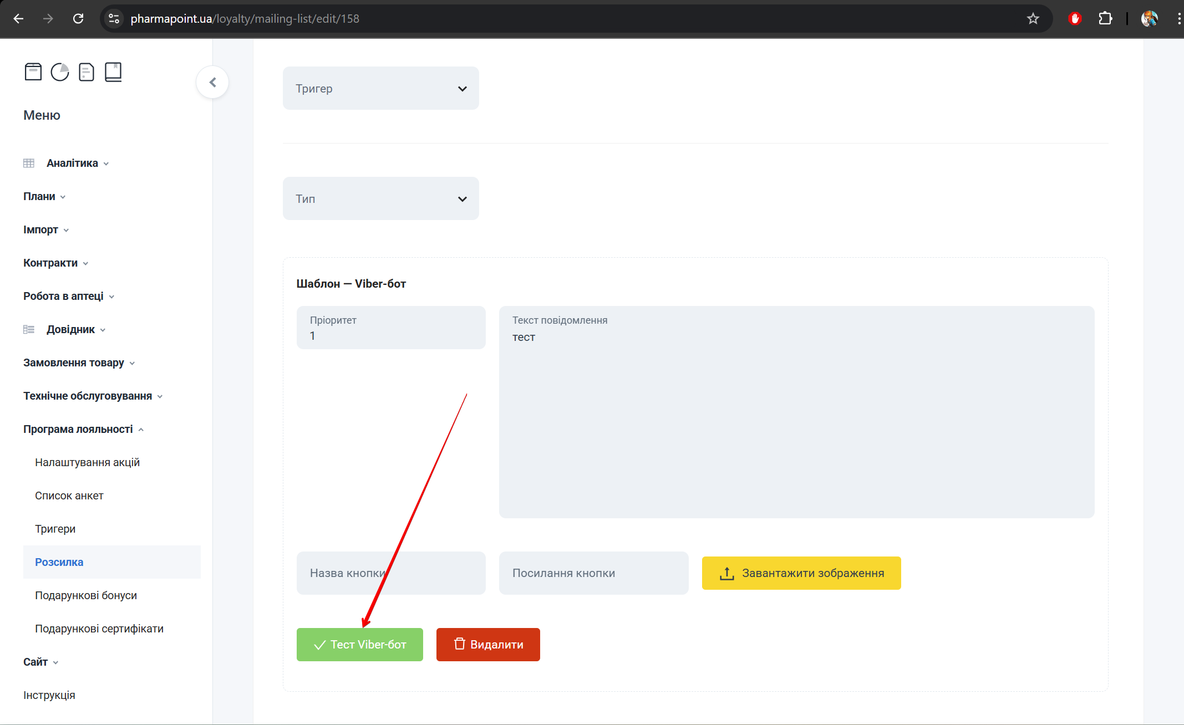Collapse sidebar with the left chevron button
This screenshot has width=1184, height=725.
pyautogui.click(x=212, y=83)
